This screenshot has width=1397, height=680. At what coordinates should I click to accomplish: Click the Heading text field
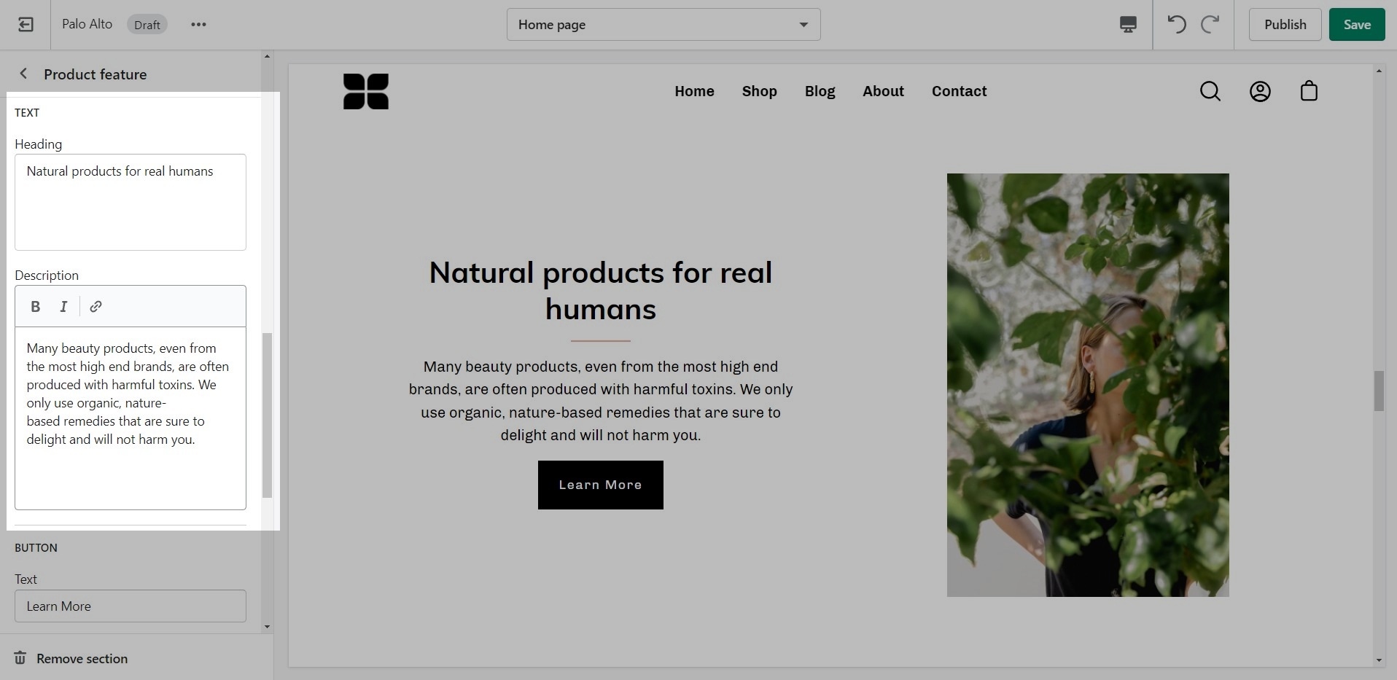(131, 202)
